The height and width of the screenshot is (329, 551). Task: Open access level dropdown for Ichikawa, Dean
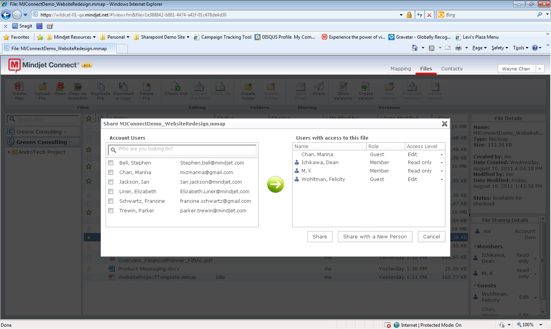click(x=442, y=163)
